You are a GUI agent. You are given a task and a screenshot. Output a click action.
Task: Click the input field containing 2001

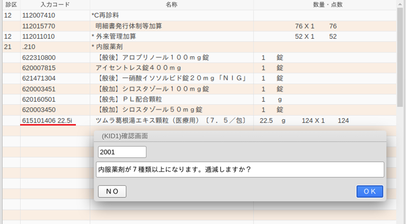pyautogui.click(x=122, y=152)
